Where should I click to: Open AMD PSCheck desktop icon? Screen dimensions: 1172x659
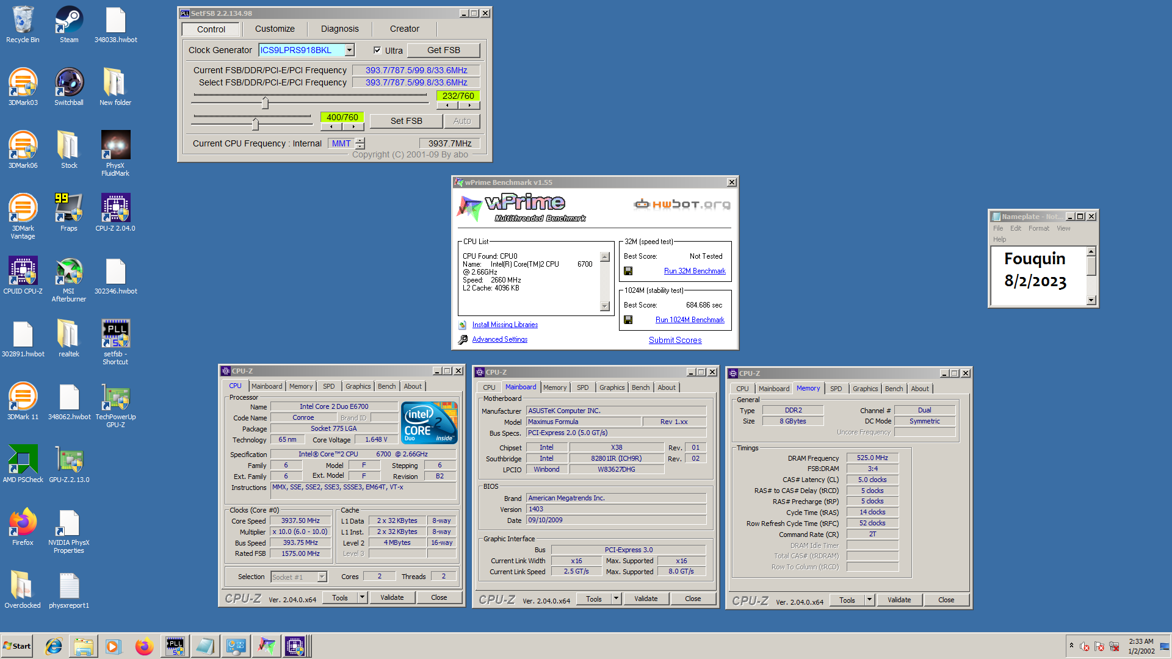pos(23,464)
